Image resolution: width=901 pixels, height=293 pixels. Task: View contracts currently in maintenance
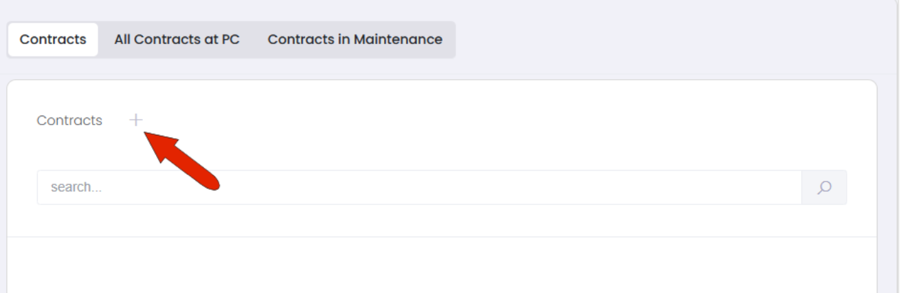[x=355, y=40]
